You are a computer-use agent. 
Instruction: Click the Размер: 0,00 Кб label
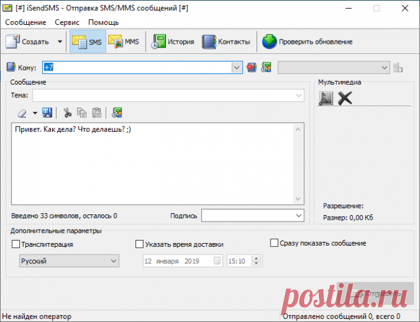click(x=348, y=218)
